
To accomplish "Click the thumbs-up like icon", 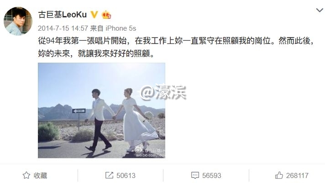I will 279,175.
